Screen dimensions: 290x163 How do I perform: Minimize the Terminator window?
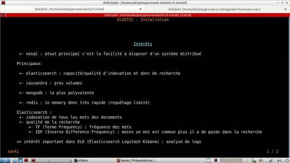click(277, 3)
